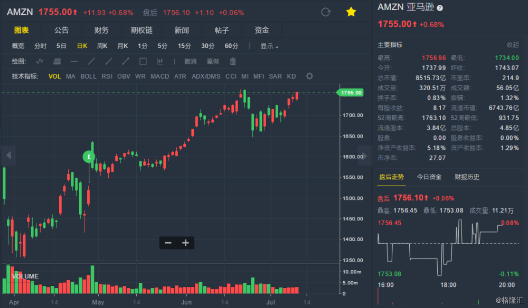This screenshot has height=308, width=528.
Task: Select the 日K daily candlestick period
Action: point(82,46)
